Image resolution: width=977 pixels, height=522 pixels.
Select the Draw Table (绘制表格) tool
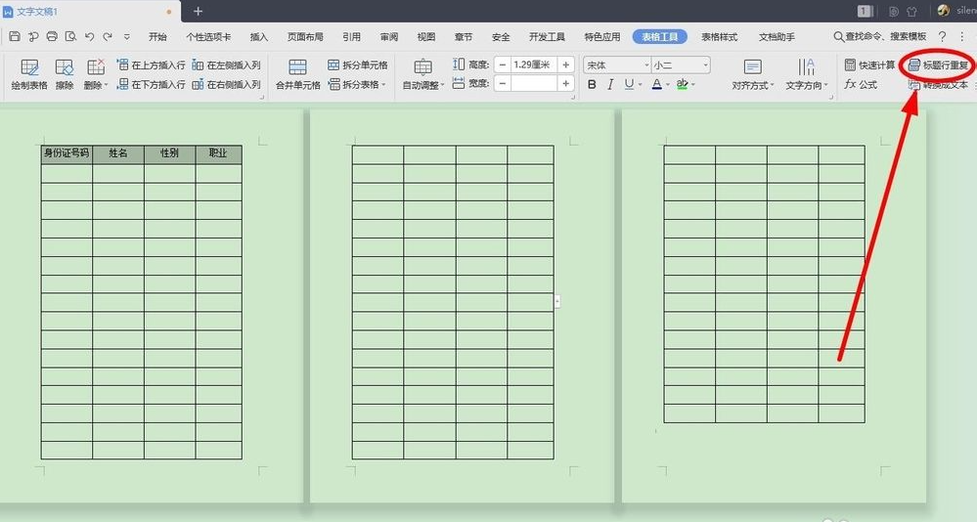pos(29,74)
